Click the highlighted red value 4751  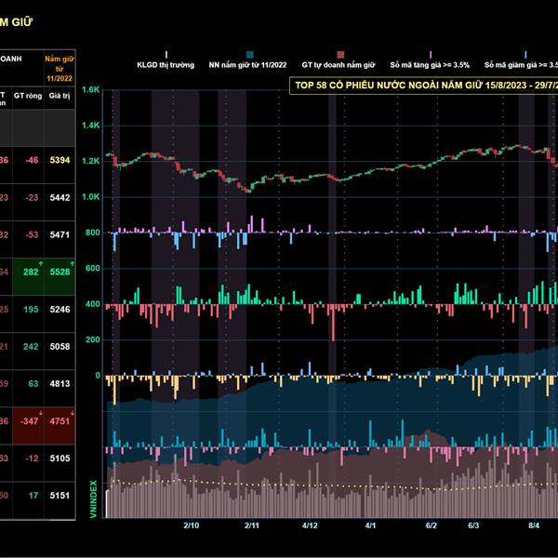60,421
